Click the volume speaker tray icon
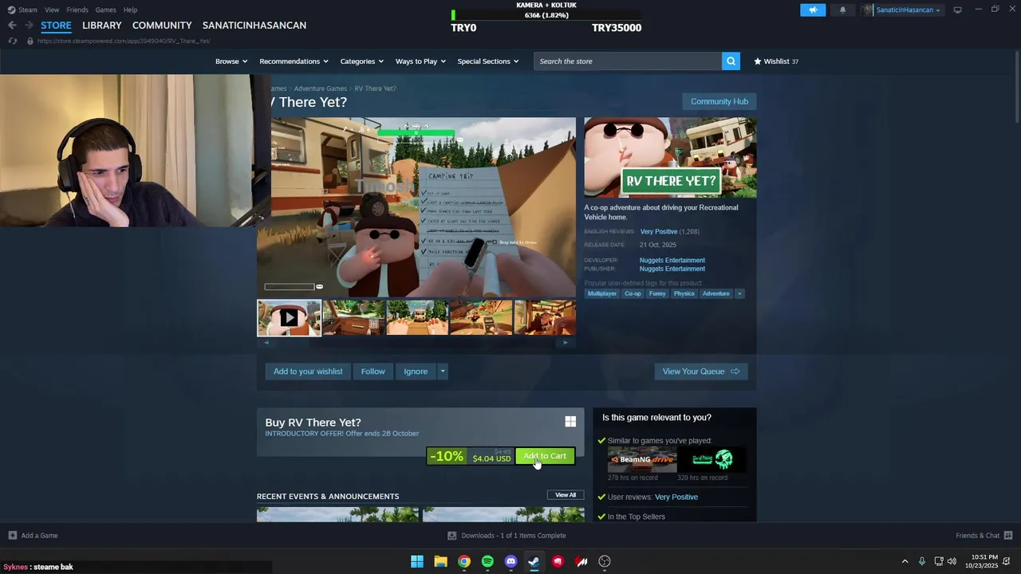Viewport: 1021px width, 574px height. pyautogui.click(x=952, y=561)
